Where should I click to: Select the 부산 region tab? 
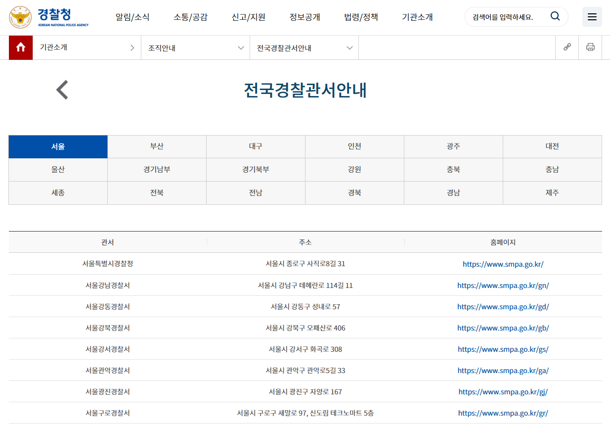tap(157, 146)
